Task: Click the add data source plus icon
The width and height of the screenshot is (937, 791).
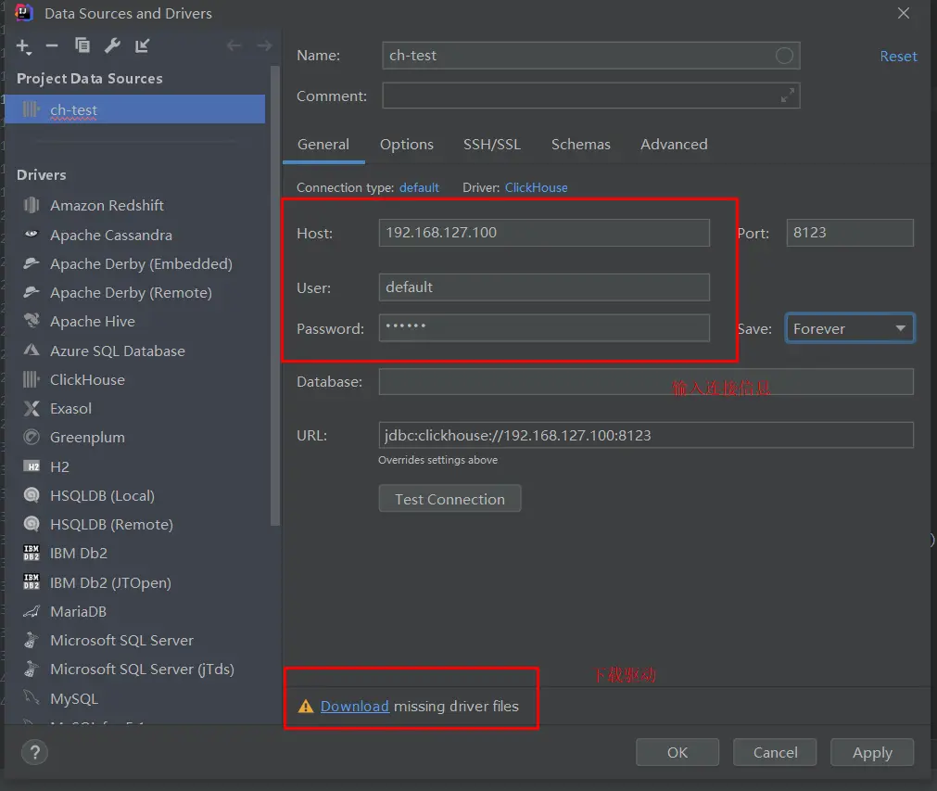Action: click(23, 46)
